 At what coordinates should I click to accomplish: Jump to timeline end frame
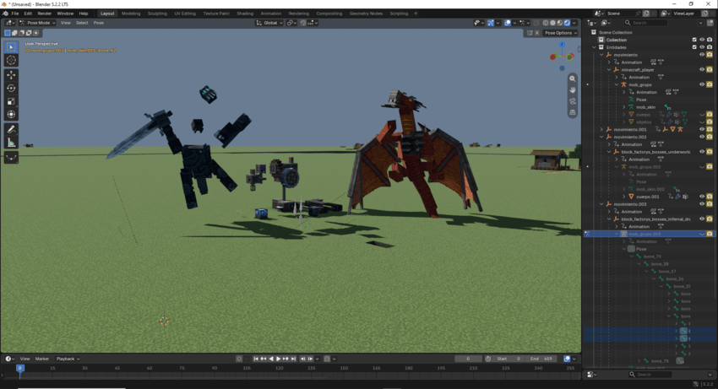(x=293, y=359)
